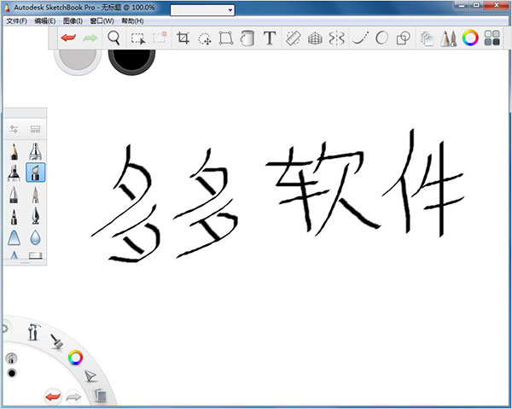Select the Pencil brush
Viewport: 512px width, 409px height.
[x=14, y=151]
